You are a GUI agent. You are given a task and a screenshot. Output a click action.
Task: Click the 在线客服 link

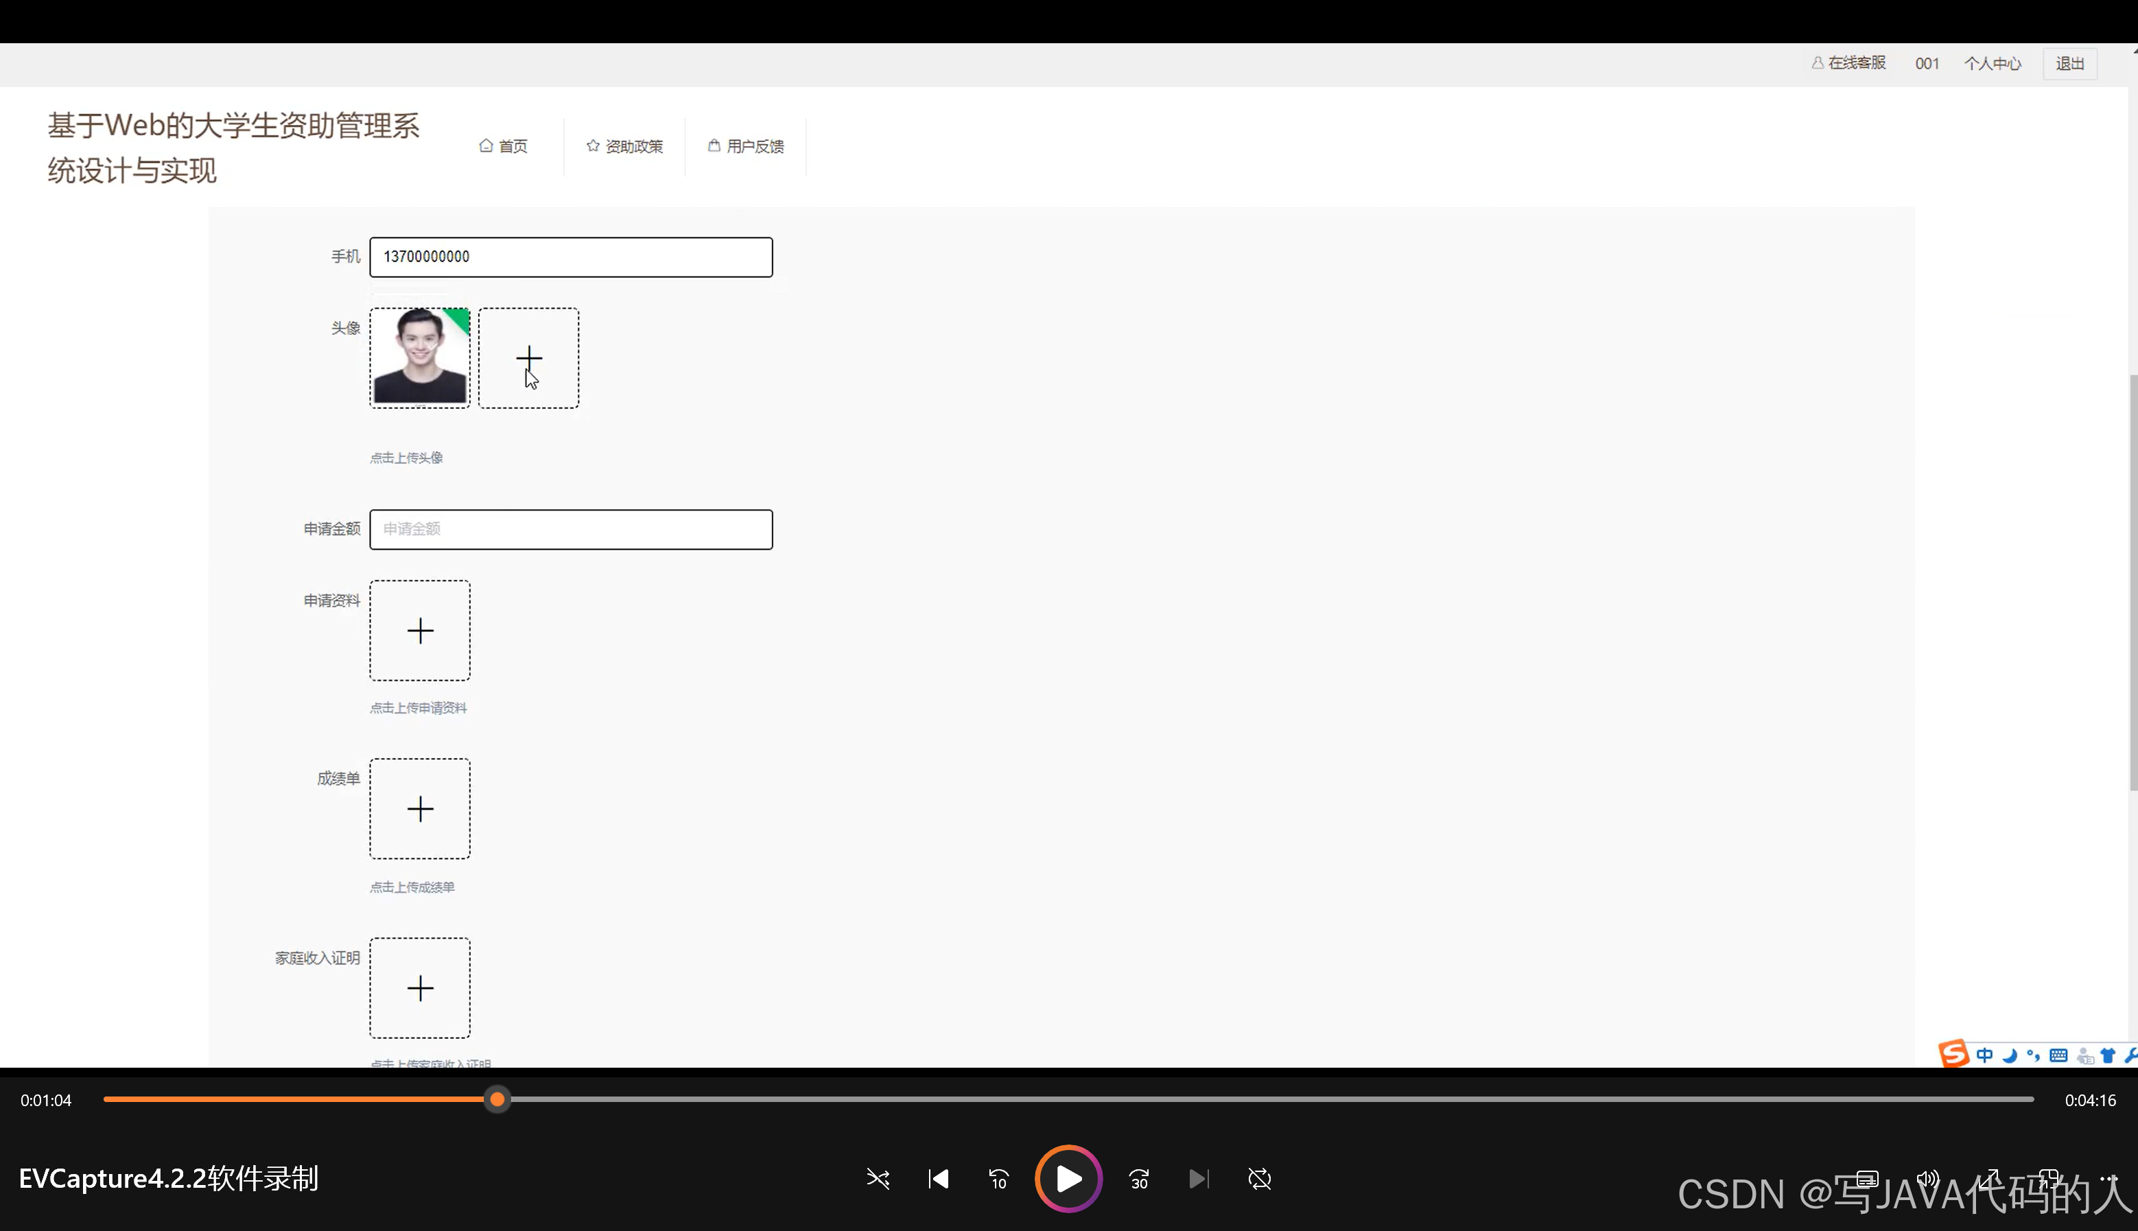[x=1849, y=63]
